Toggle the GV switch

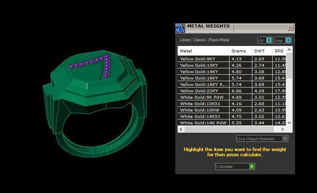point(265,40)
